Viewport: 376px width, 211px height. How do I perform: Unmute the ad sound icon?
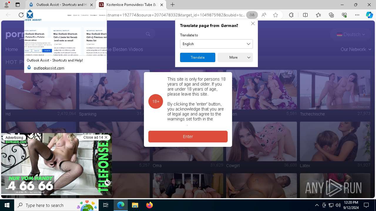point(108,183)
